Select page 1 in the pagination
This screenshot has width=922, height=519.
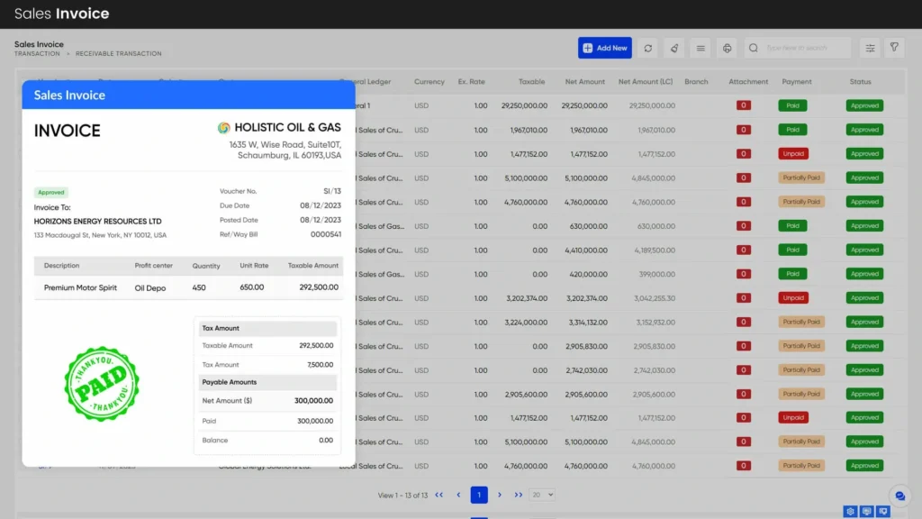(479, 495)
